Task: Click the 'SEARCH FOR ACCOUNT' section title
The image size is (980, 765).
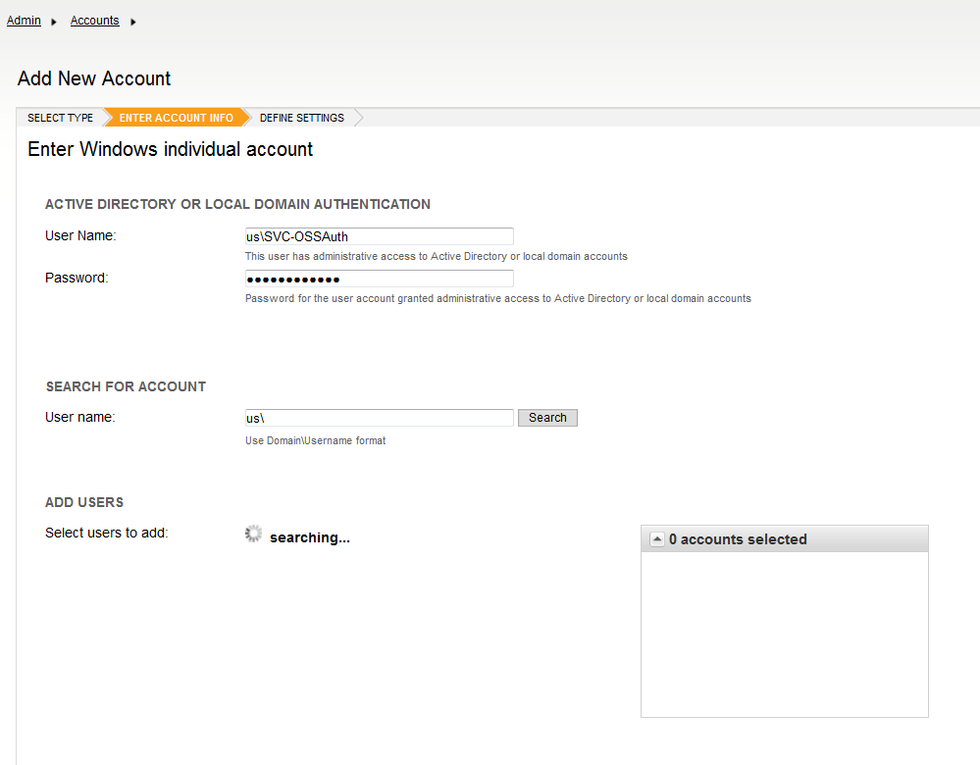Action: [x=126, y=386]
